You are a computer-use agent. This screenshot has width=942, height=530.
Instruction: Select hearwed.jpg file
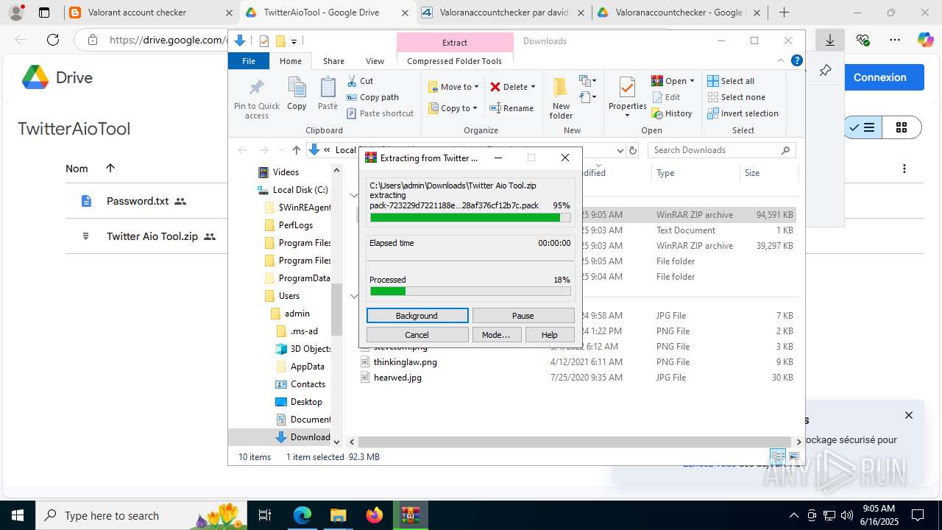point(397,378)
